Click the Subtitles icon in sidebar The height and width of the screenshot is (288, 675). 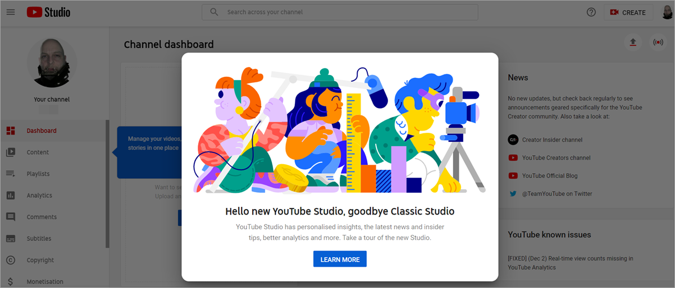[x=11, y=239]
